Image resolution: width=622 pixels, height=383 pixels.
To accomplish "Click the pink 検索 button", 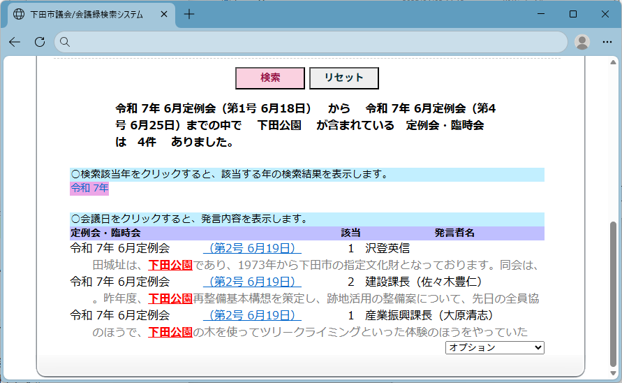I will tap(270, 78).
